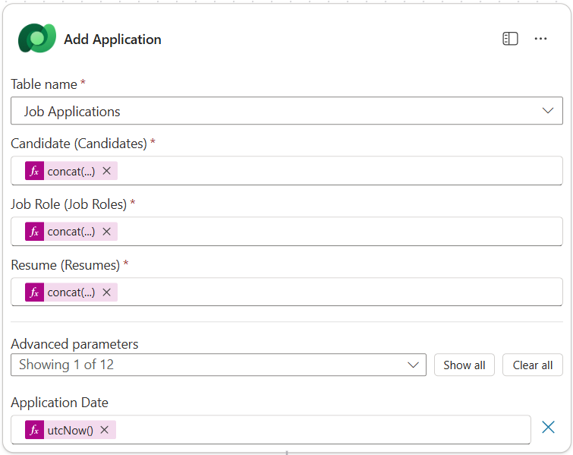573x455 pixels.
Task: Remove concat token from Job Role field
Action: click(107, 232)
